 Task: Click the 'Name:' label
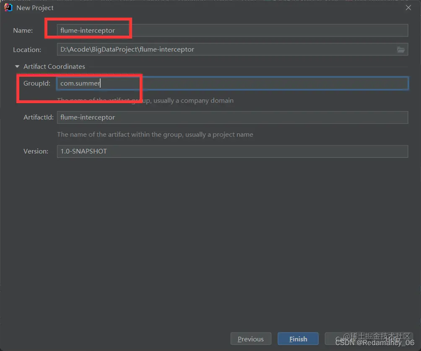(23, 30)
